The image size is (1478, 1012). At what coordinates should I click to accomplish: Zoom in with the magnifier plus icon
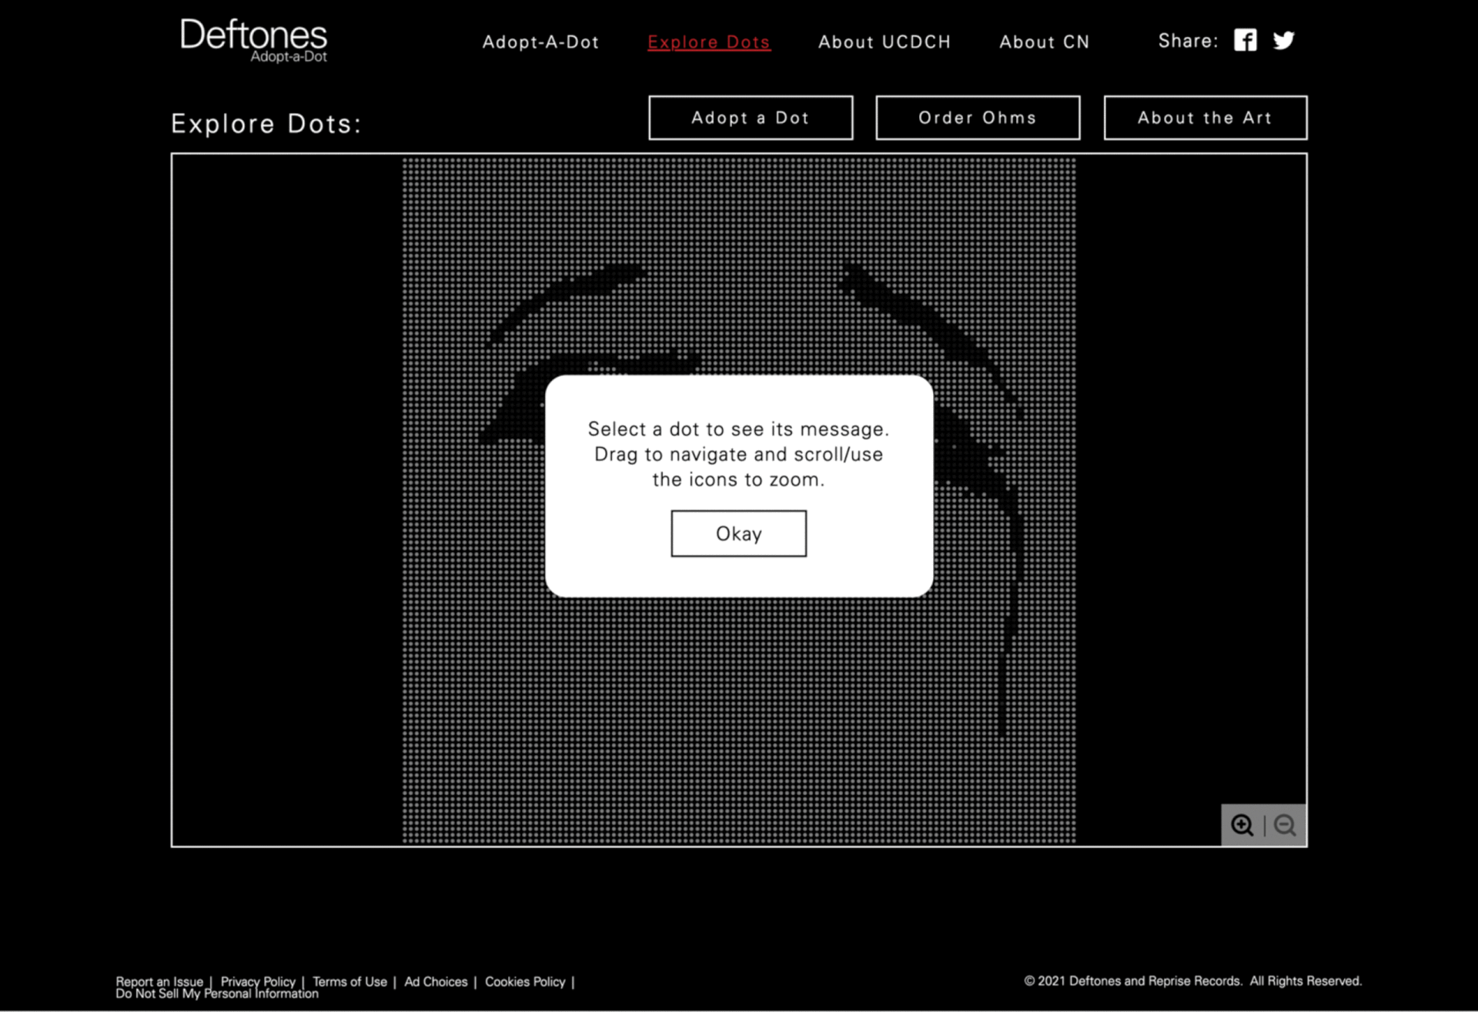(x=1242, y=825)
